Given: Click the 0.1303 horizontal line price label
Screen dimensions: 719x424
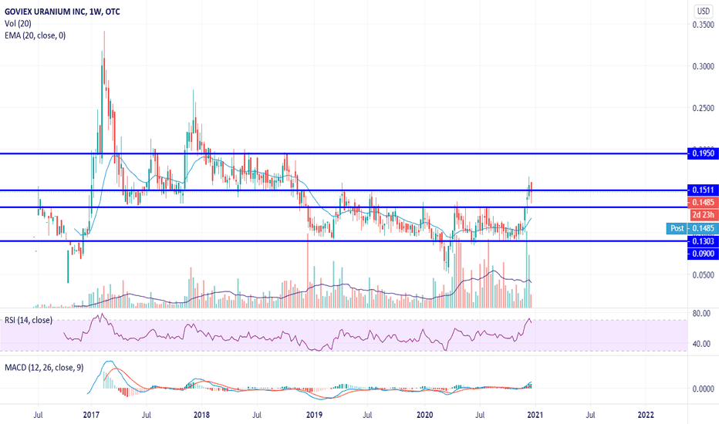Looking at the screenshot, I should click(x=703, y=241).
